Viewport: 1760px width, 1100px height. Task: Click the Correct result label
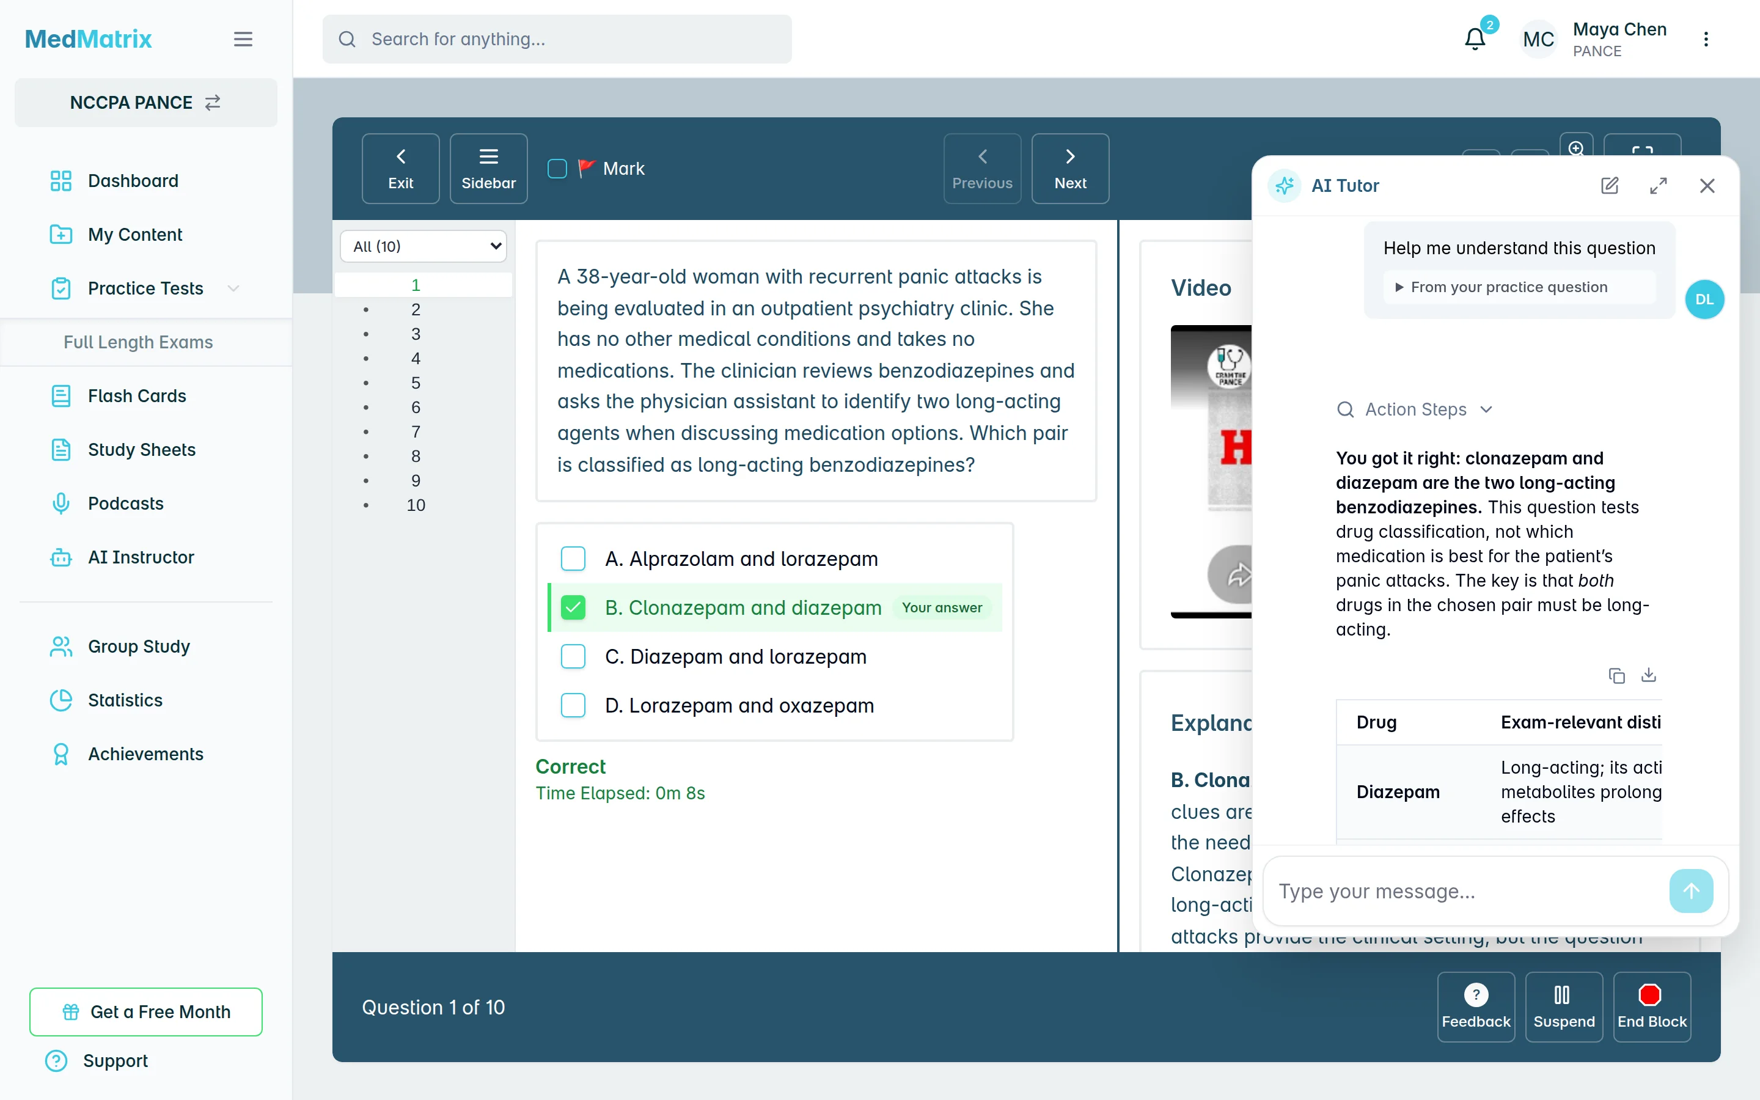(571, 767)
